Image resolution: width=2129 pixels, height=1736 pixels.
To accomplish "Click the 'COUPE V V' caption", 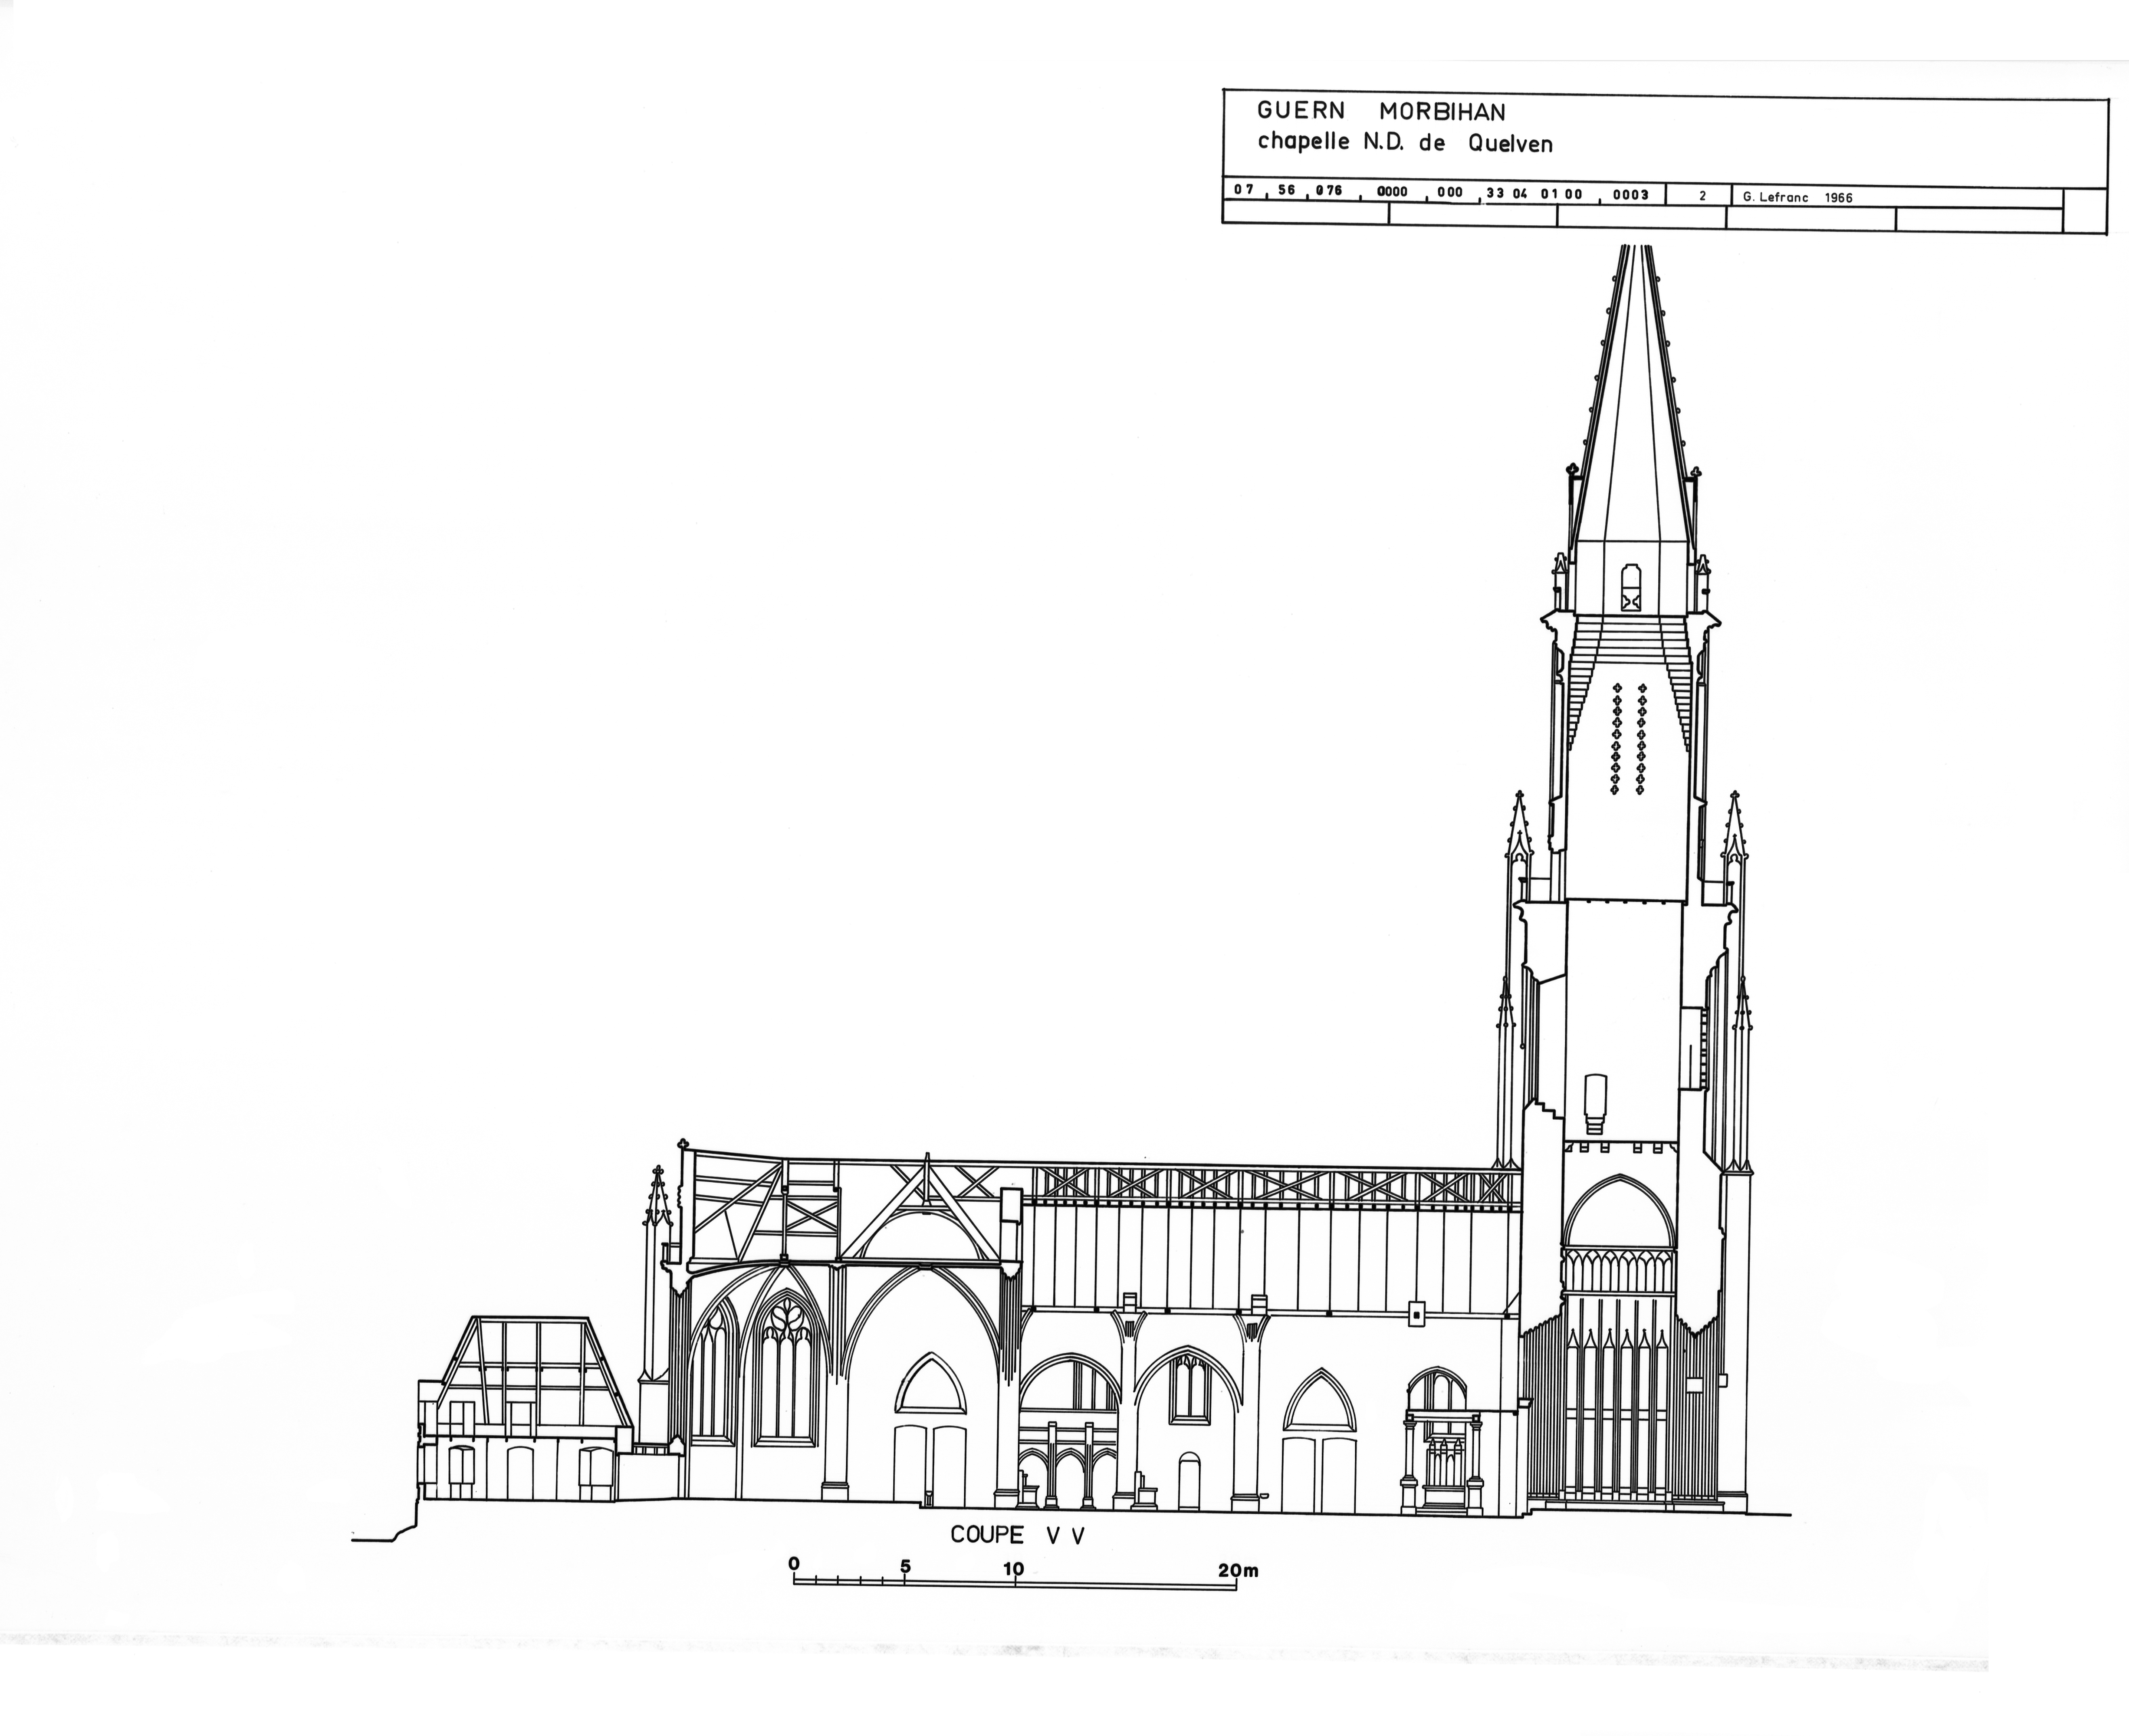I will click(1017, 1535).
